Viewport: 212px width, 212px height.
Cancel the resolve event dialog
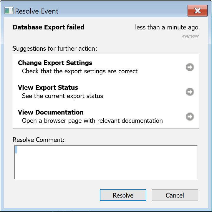(x=175, y=195)
